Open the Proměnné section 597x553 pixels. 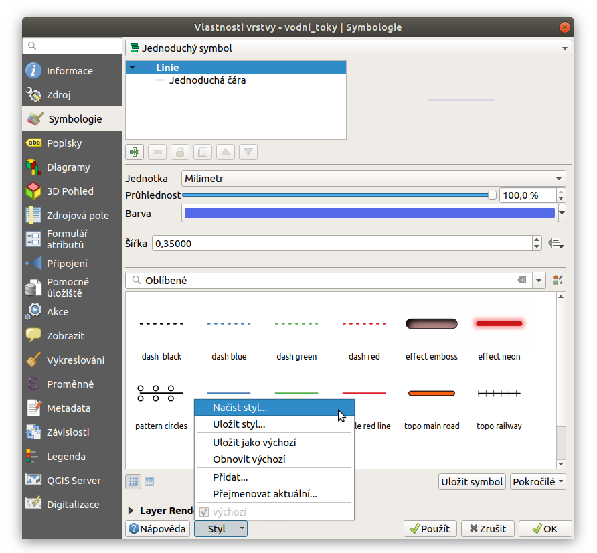[x=72, y=384]
